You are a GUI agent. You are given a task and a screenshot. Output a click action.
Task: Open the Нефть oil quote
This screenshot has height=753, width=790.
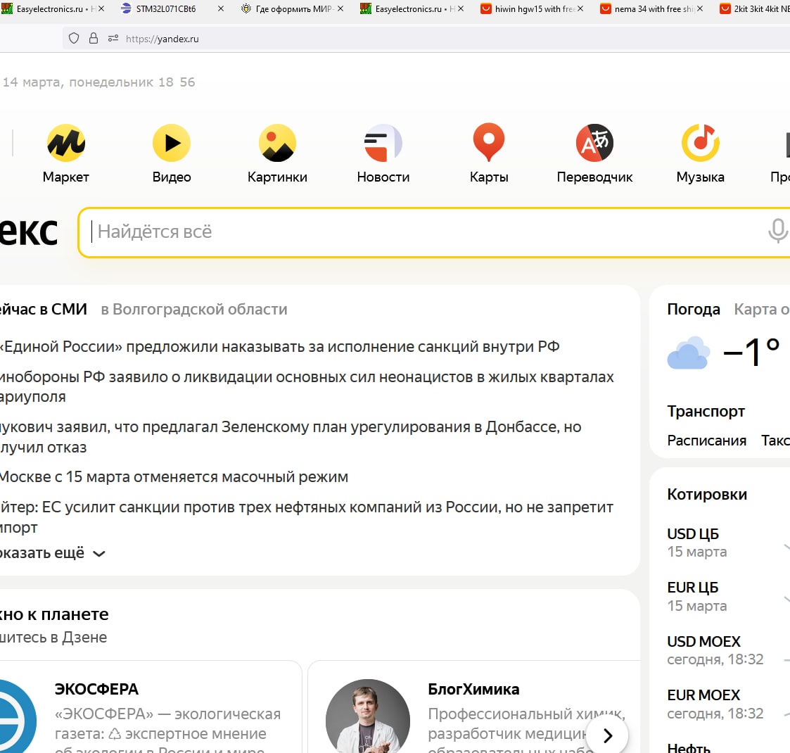coord(689,748)
